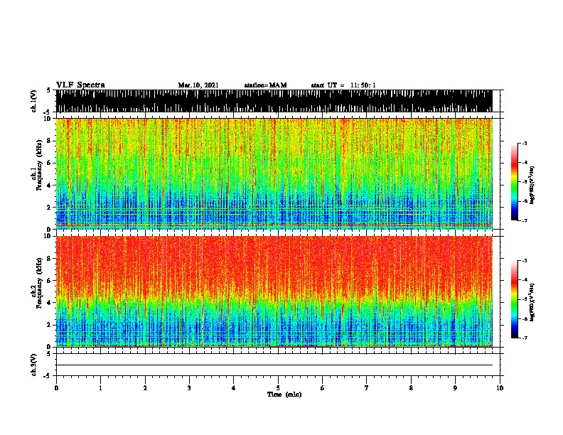Click the "Time (min)" x-axis label
563x435 pixels.
284,394
